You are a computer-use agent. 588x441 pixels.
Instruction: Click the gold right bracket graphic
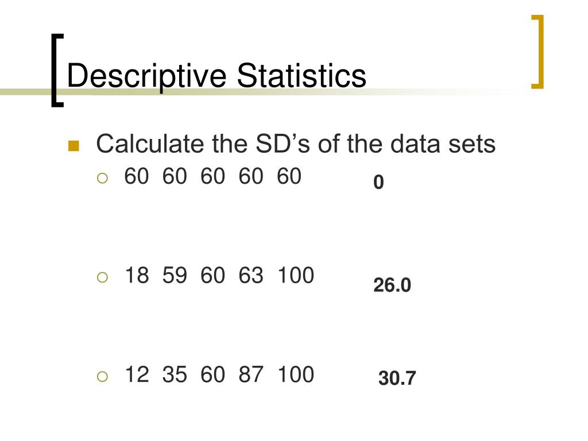click(537, 52)
